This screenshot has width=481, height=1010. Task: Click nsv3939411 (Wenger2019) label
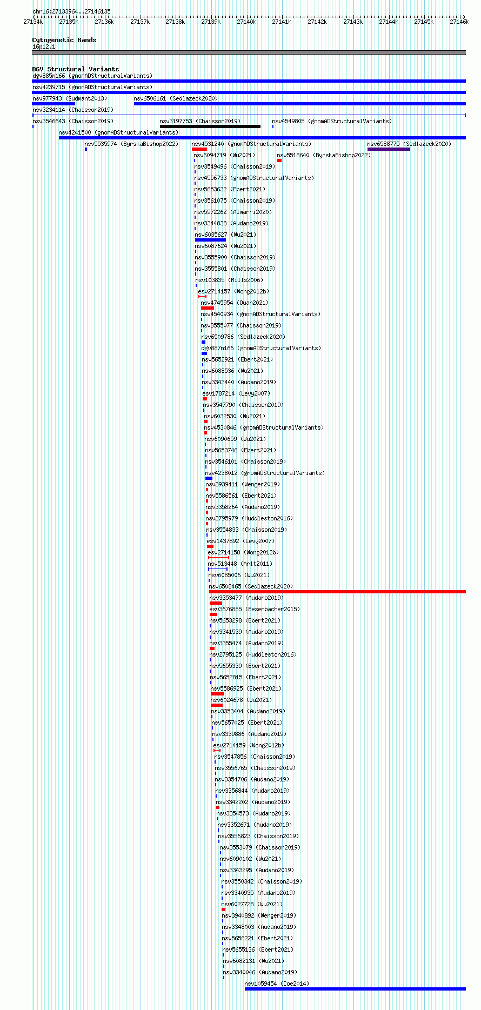pyautogui.click(x=243, y=484)
